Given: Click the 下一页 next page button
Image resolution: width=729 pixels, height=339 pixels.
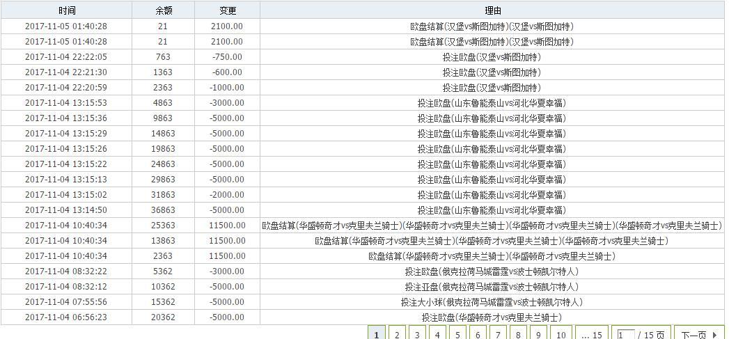Looking at the screenshot, I should pyautogui.click(x=699, y=334).
